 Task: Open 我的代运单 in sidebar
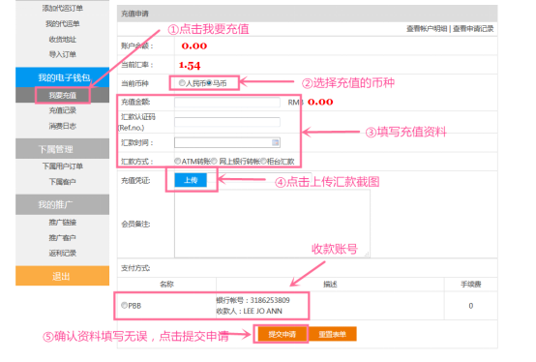pyautogui.click(x=63, y=23)
